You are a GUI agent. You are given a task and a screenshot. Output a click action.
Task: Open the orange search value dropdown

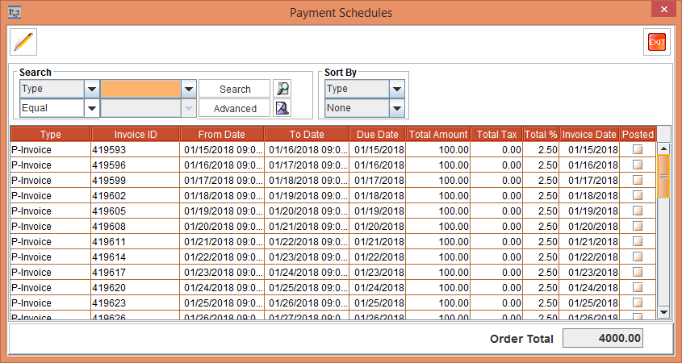click(x=189, y=89)
